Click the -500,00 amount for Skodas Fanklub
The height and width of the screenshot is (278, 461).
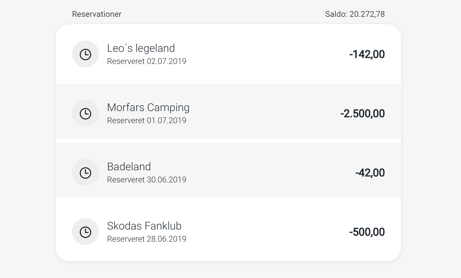tap(366, 232)
